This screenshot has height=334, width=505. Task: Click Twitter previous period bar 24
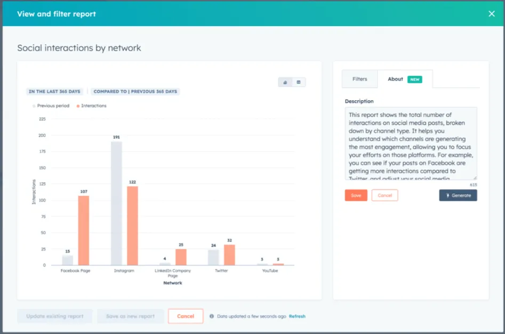tap(213, 257)
